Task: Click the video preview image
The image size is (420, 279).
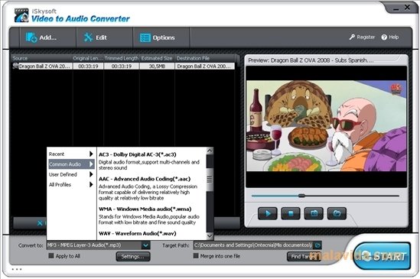Action: (326, 126)
